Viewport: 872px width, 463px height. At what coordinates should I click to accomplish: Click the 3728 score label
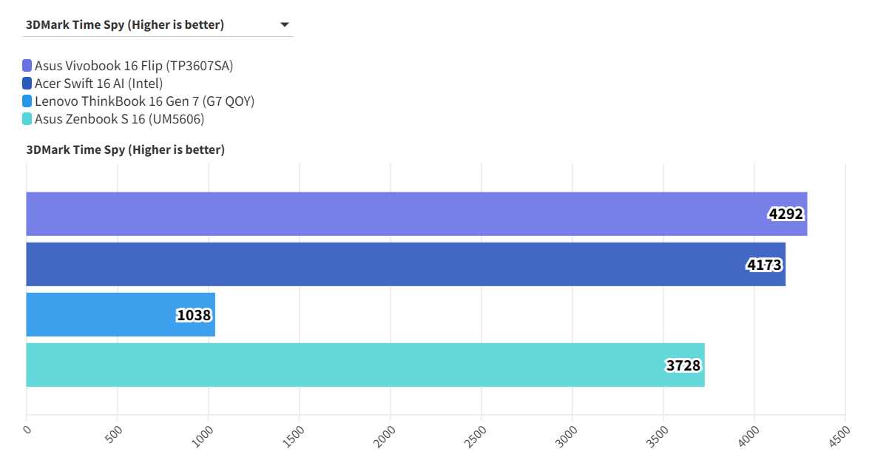[683, 365]
